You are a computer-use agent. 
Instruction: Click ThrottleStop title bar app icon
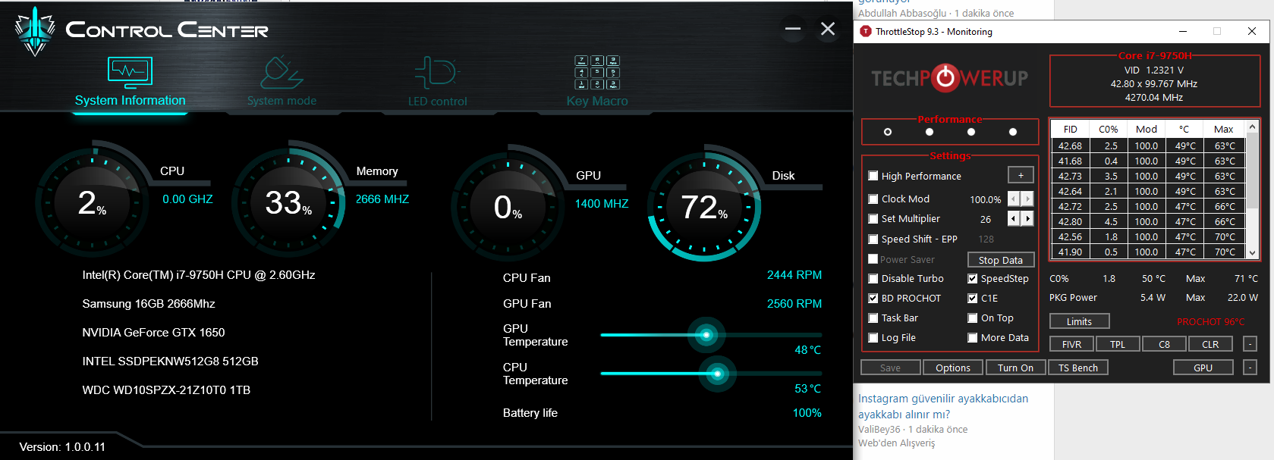point(866,31)
